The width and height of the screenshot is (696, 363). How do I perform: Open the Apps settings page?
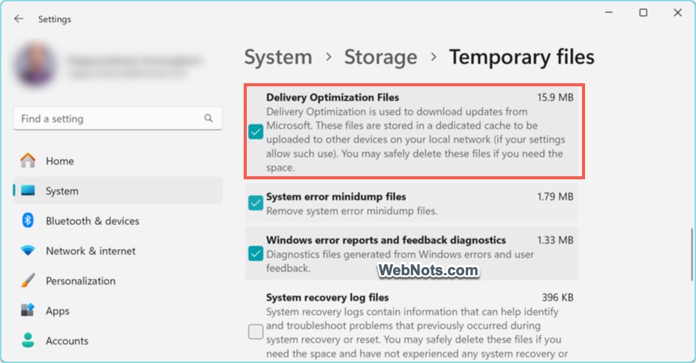click(x=57, y=310)
